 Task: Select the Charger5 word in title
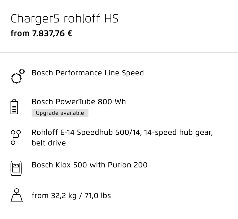point(35,19)
